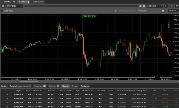The width and height of the screenshot is (179, 108).
Task: Open the backtesting settings gear icon
Action: 3,6
